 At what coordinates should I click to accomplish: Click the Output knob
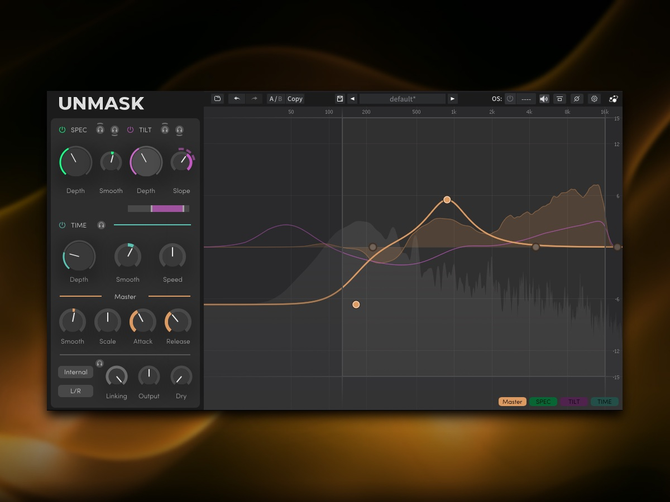click(149, 377)
